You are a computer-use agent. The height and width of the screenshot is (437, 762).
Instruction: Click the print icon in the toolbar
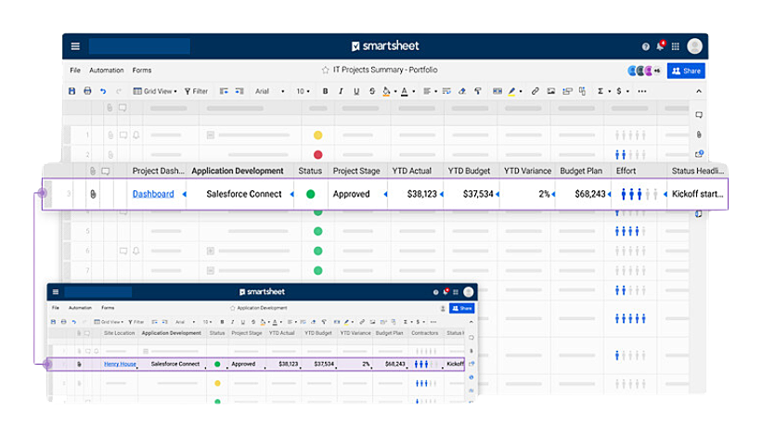tap(87, 91)
